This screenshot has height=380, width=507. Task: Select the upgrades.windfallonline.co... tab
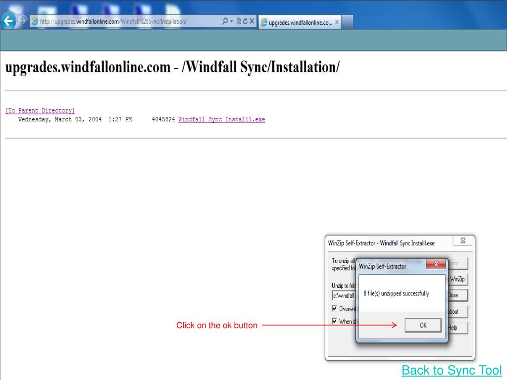300,22
